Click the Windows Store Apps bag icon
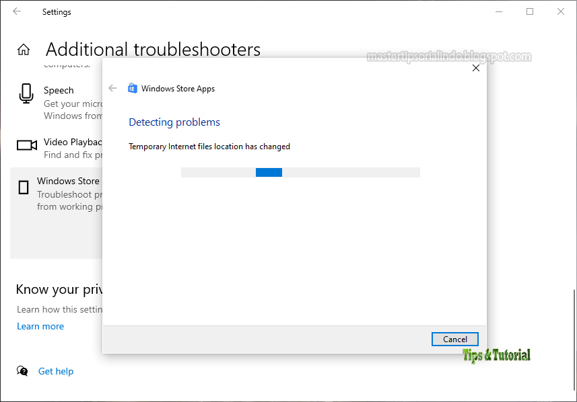 click(x=133, y=88)
